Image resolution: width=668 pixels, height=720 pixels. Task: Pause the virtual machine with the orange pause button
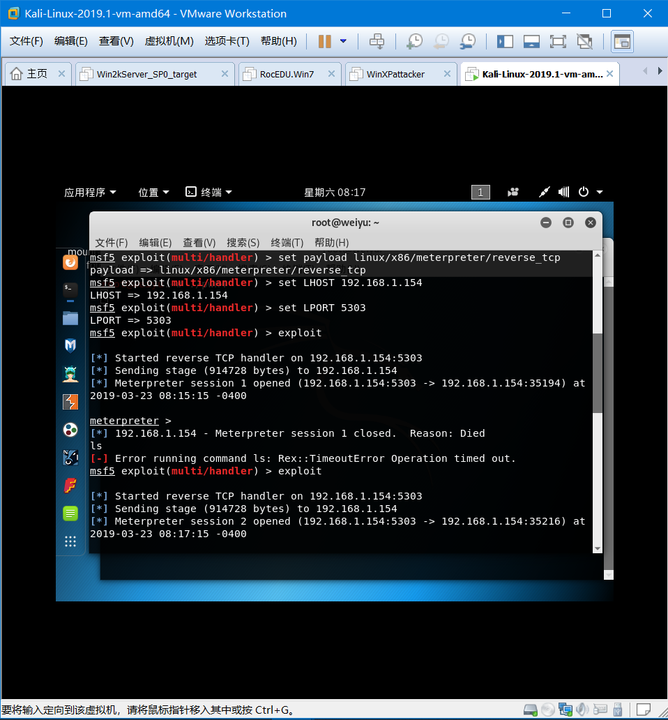(325, 41)
